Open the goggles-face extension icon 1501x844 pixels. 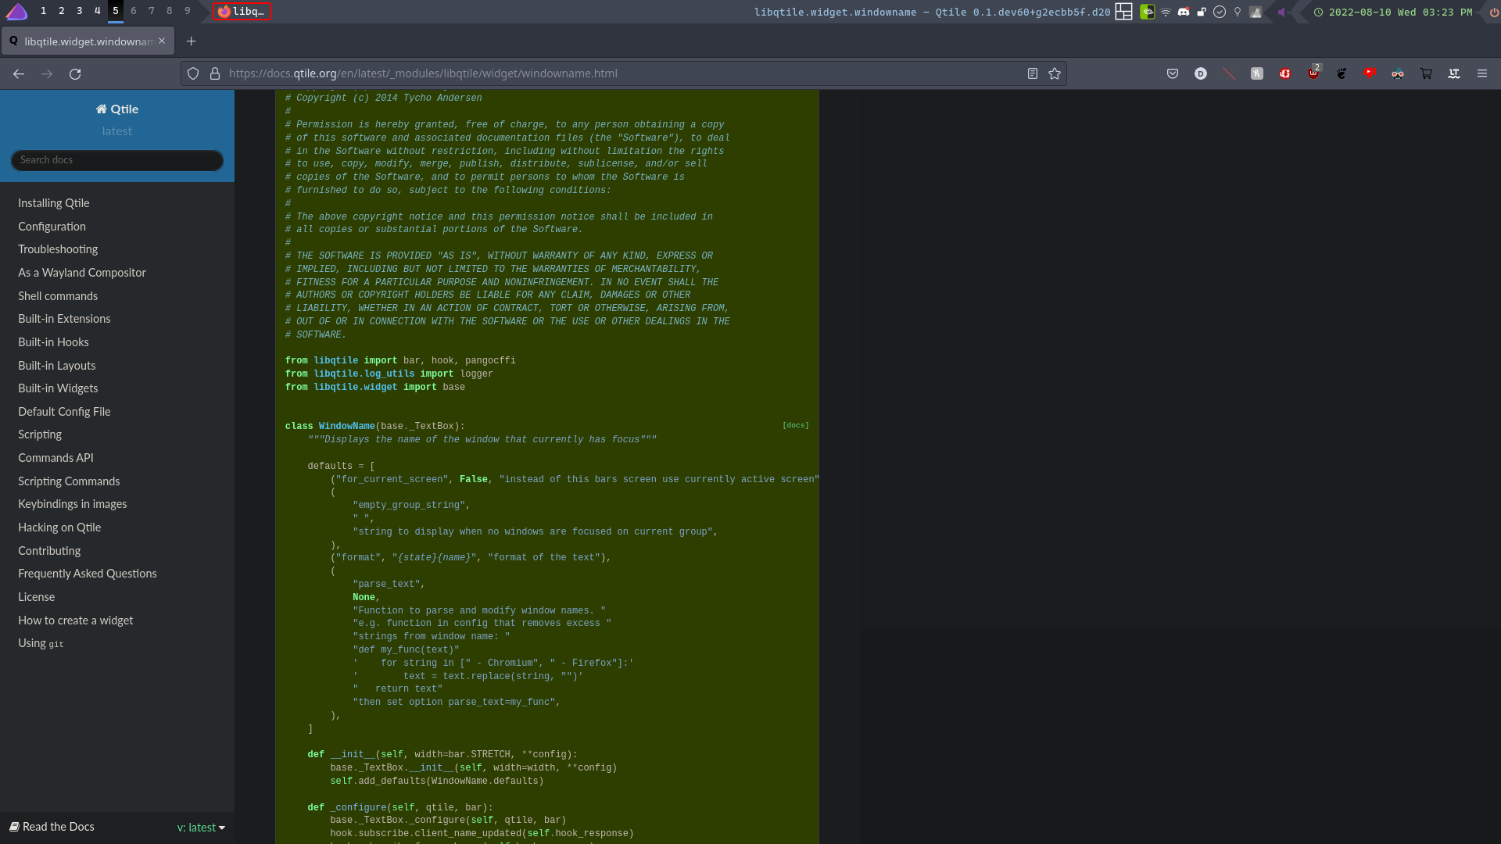1398,73
